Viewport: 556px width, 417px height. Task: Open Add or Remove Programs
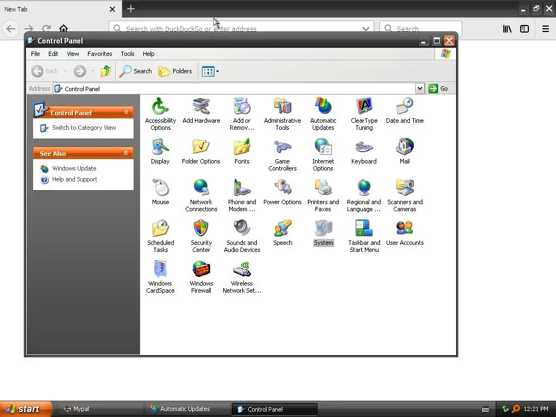(242, 114)
